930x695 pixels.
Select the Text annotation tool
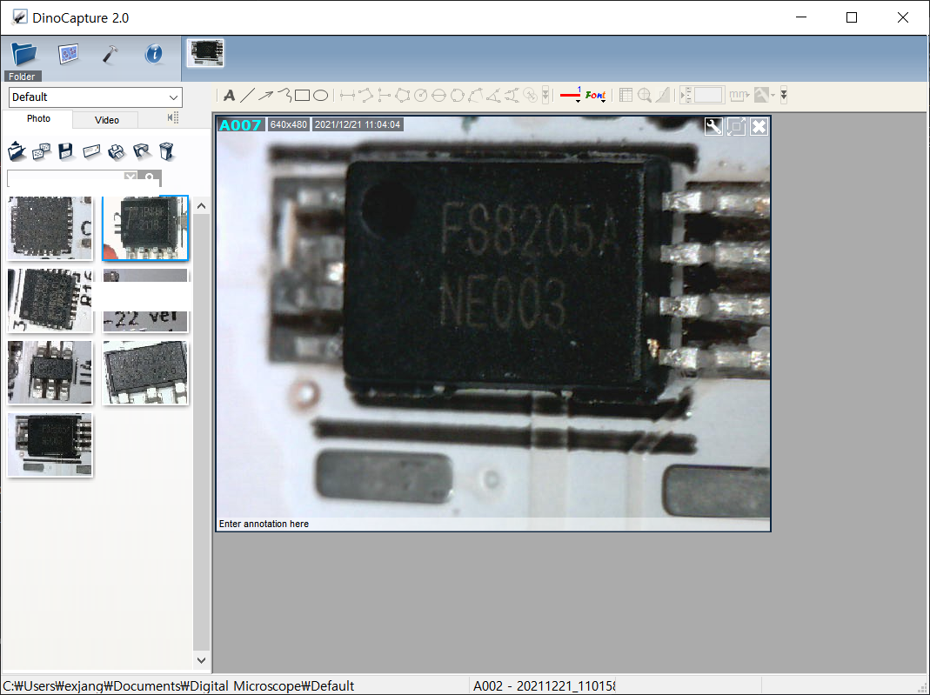click(x=229, y=96)
